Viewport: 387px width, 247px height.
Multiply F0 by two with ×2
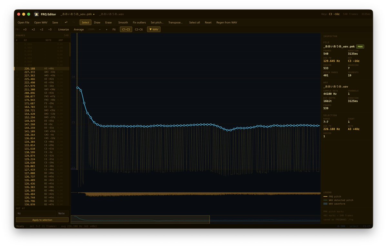(x=33, y=29)
